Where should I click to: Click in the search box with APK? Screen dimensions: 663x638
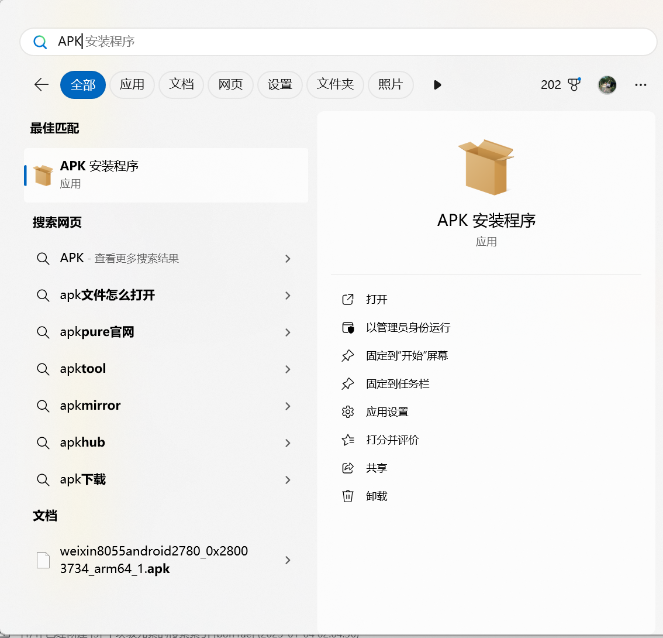coord(339,42)
